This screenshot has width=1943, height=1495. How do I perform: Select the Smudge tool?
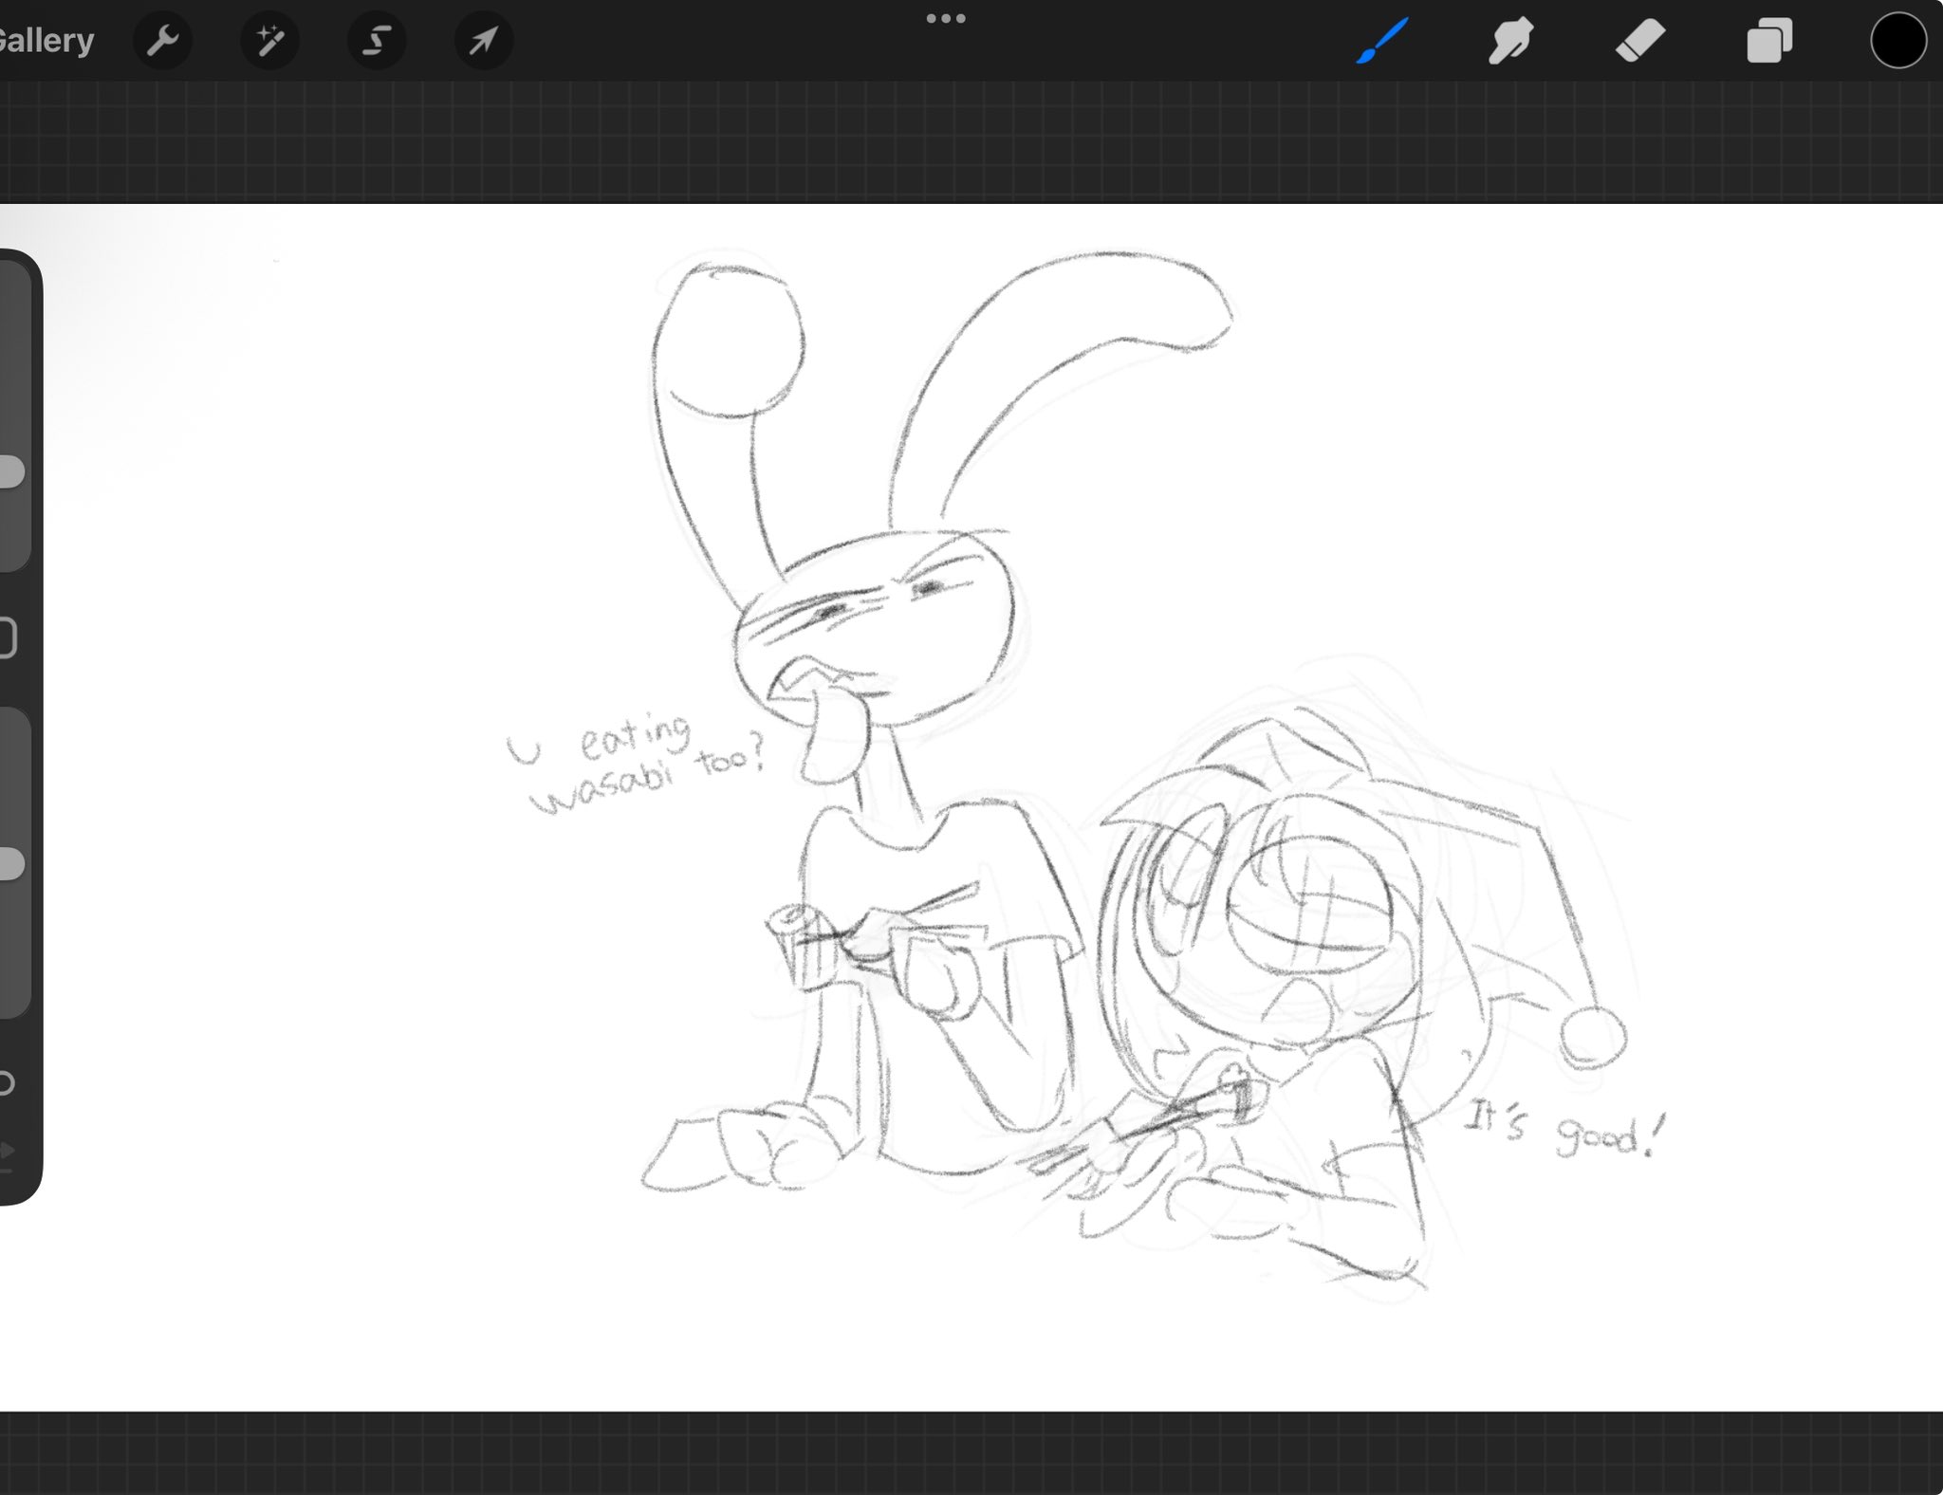coord(1510,41)
